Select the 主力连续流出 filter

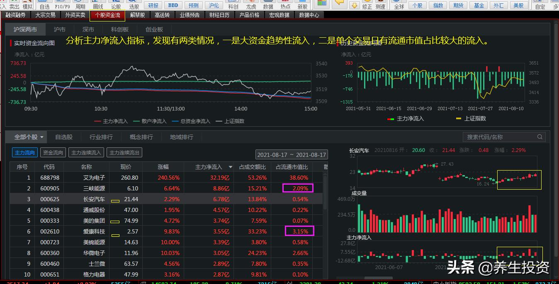tap(124, 153)
